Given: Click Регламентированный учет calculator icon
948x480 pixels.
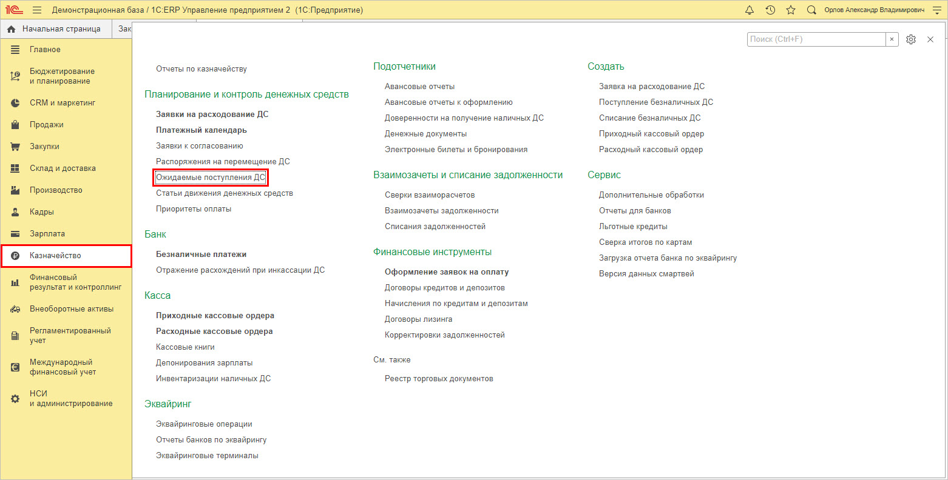Looking at the screenshot, I should coord(16,336).
